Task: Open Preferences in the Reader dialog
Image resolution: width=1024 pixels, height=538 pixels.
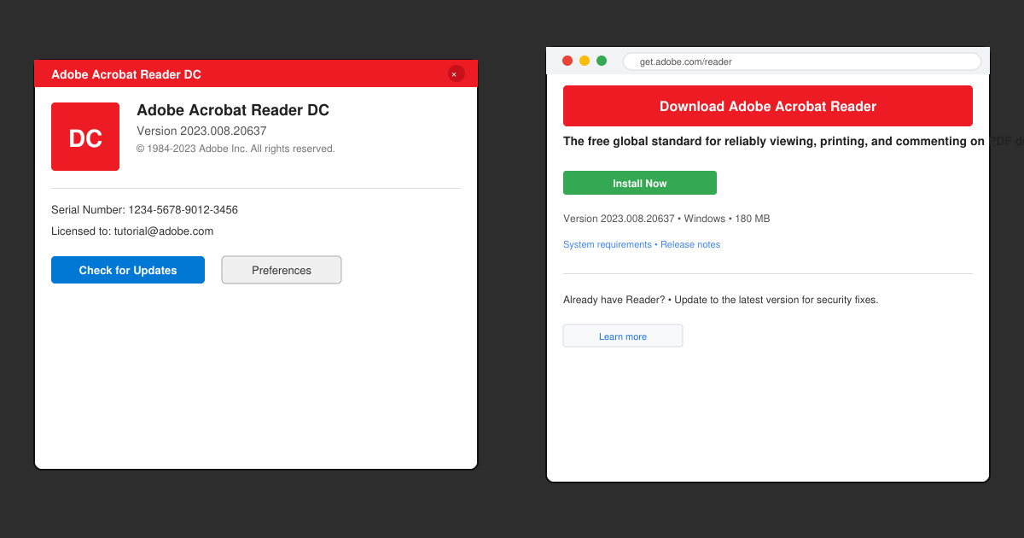Action: [282, 270]
